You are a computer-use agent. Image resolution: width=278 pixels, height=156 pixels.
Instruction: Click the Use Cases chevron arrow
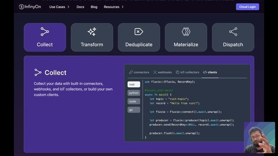68,7
